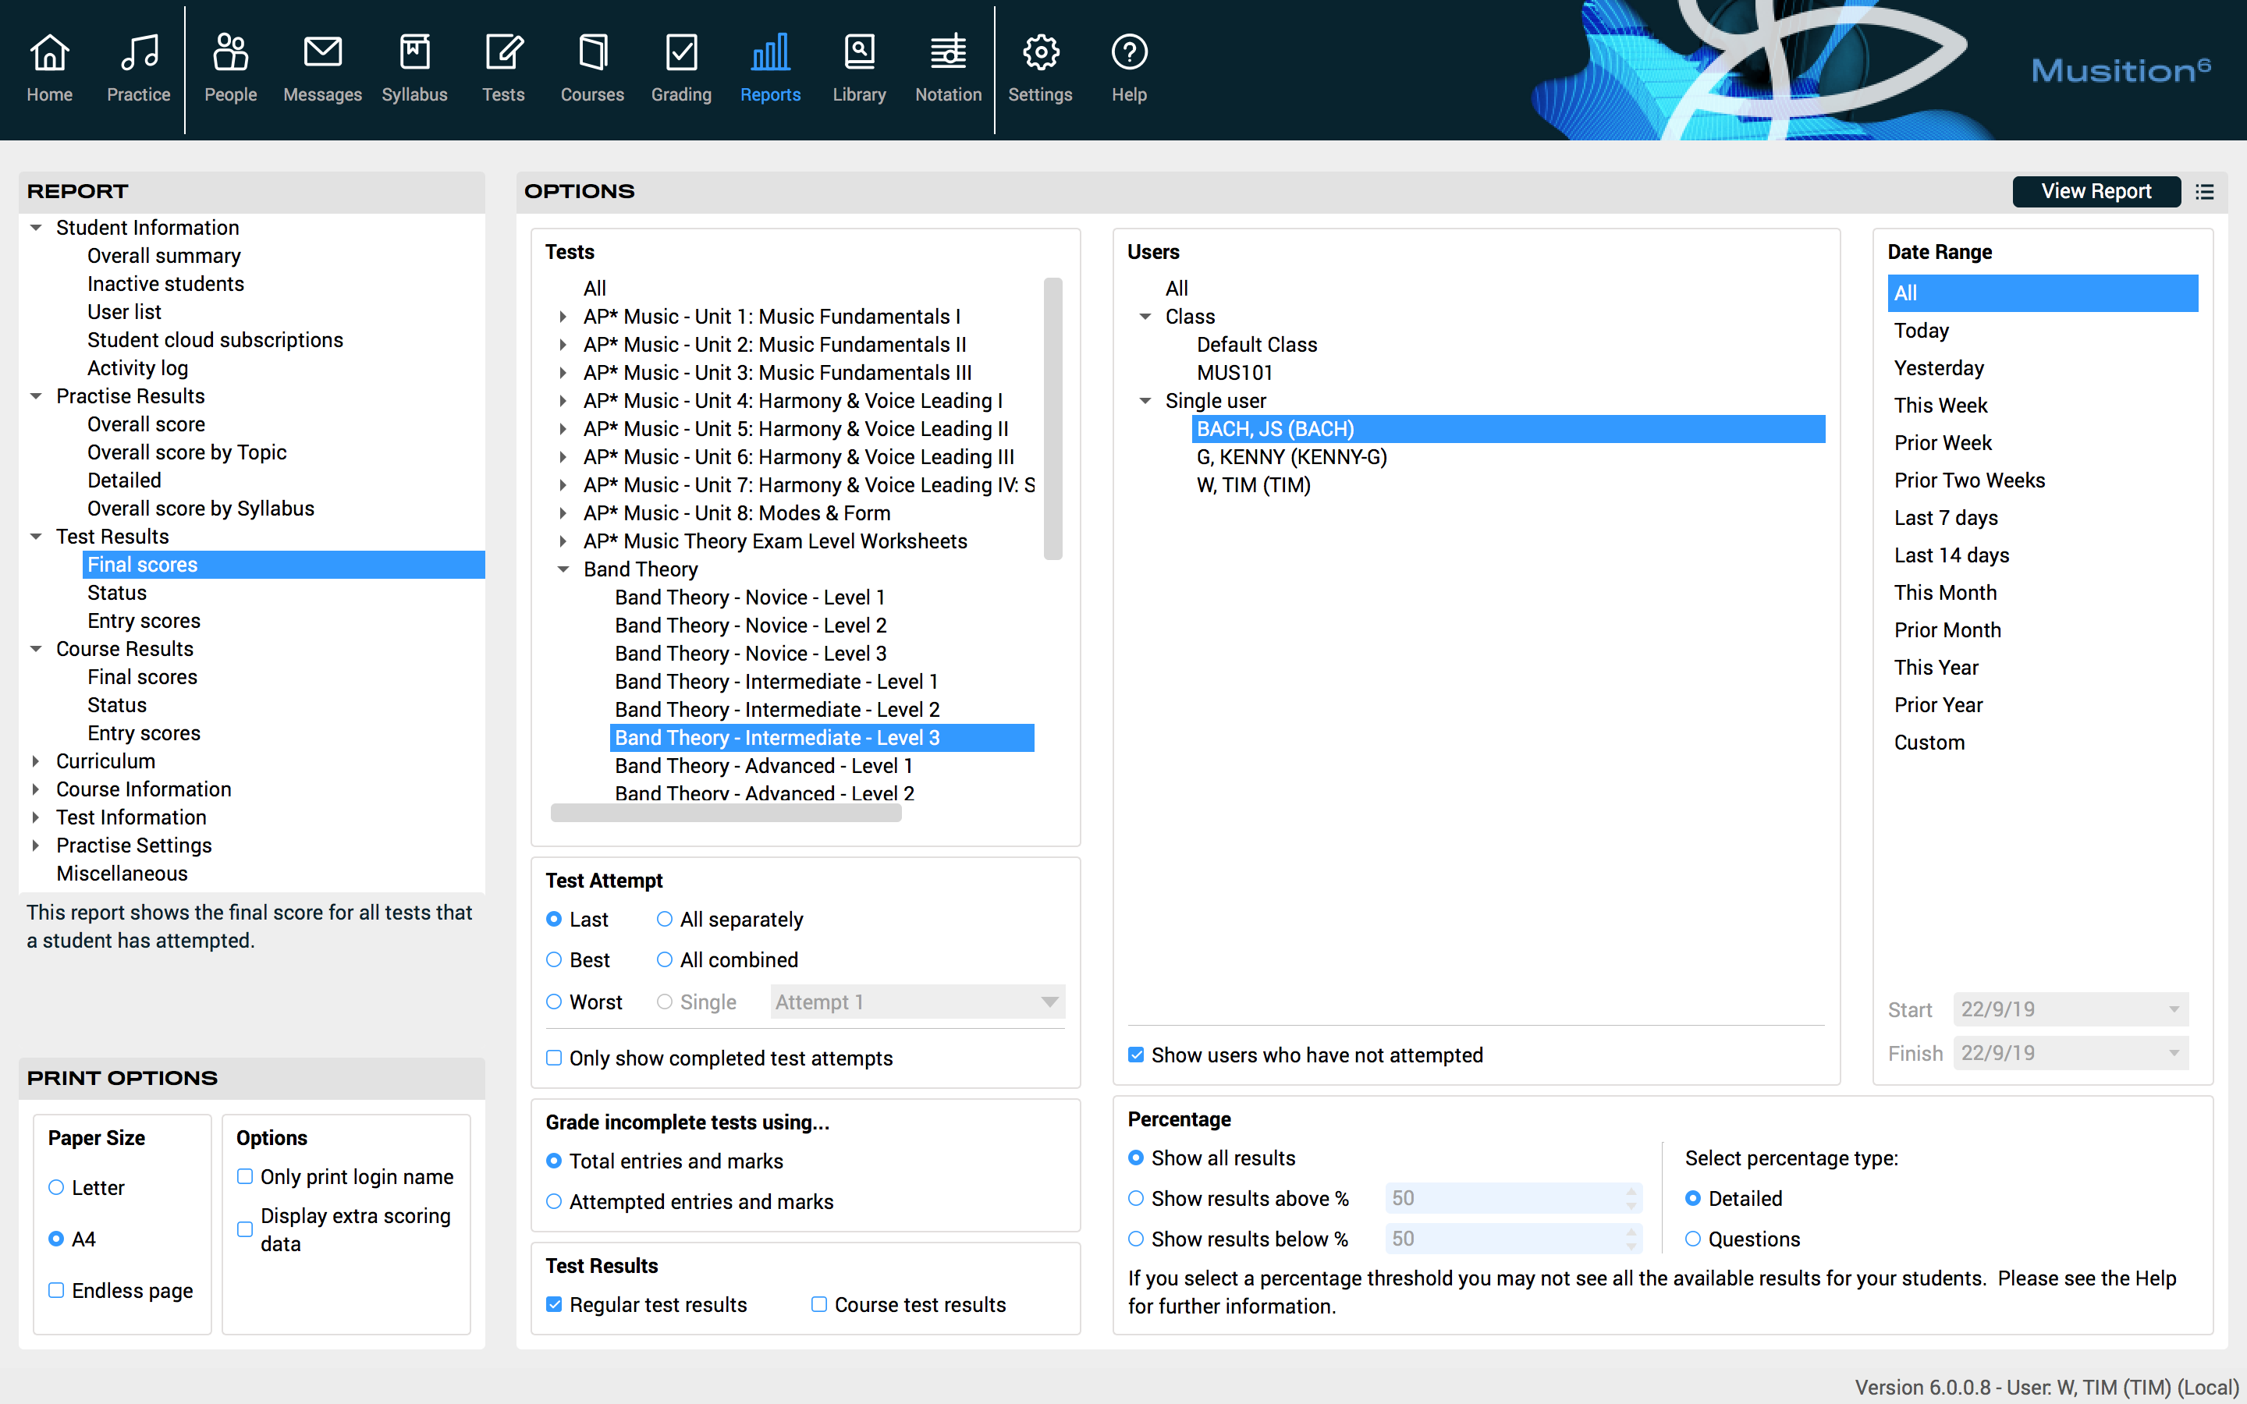The height and width of the screenshot is (1404, 2247).
Task: Open the Settings gear tab
Action: (x=1040, y=54)
